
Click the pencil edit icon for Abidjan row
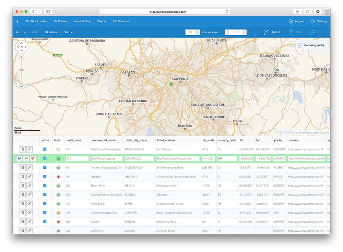(x=29, y=177)
